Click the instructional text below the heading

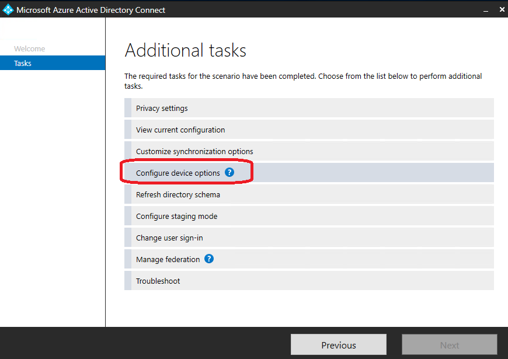pyautogui.click(x=302, y=80)
